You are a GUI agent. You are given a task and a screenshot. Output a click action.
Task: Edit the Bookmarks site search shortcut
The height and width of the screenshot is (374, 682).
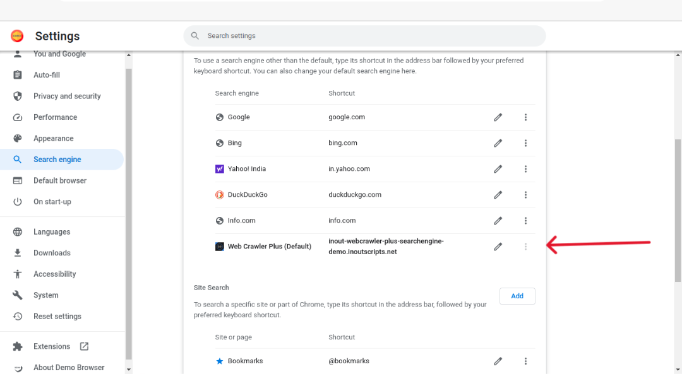click(x=498, y=361)
